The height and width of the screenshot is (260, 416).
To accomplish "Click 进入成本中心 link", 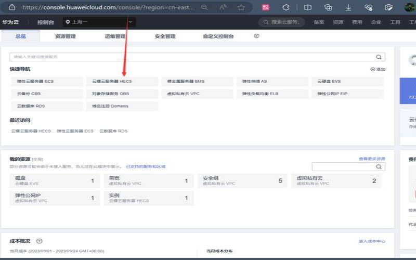I will (372, 241).
